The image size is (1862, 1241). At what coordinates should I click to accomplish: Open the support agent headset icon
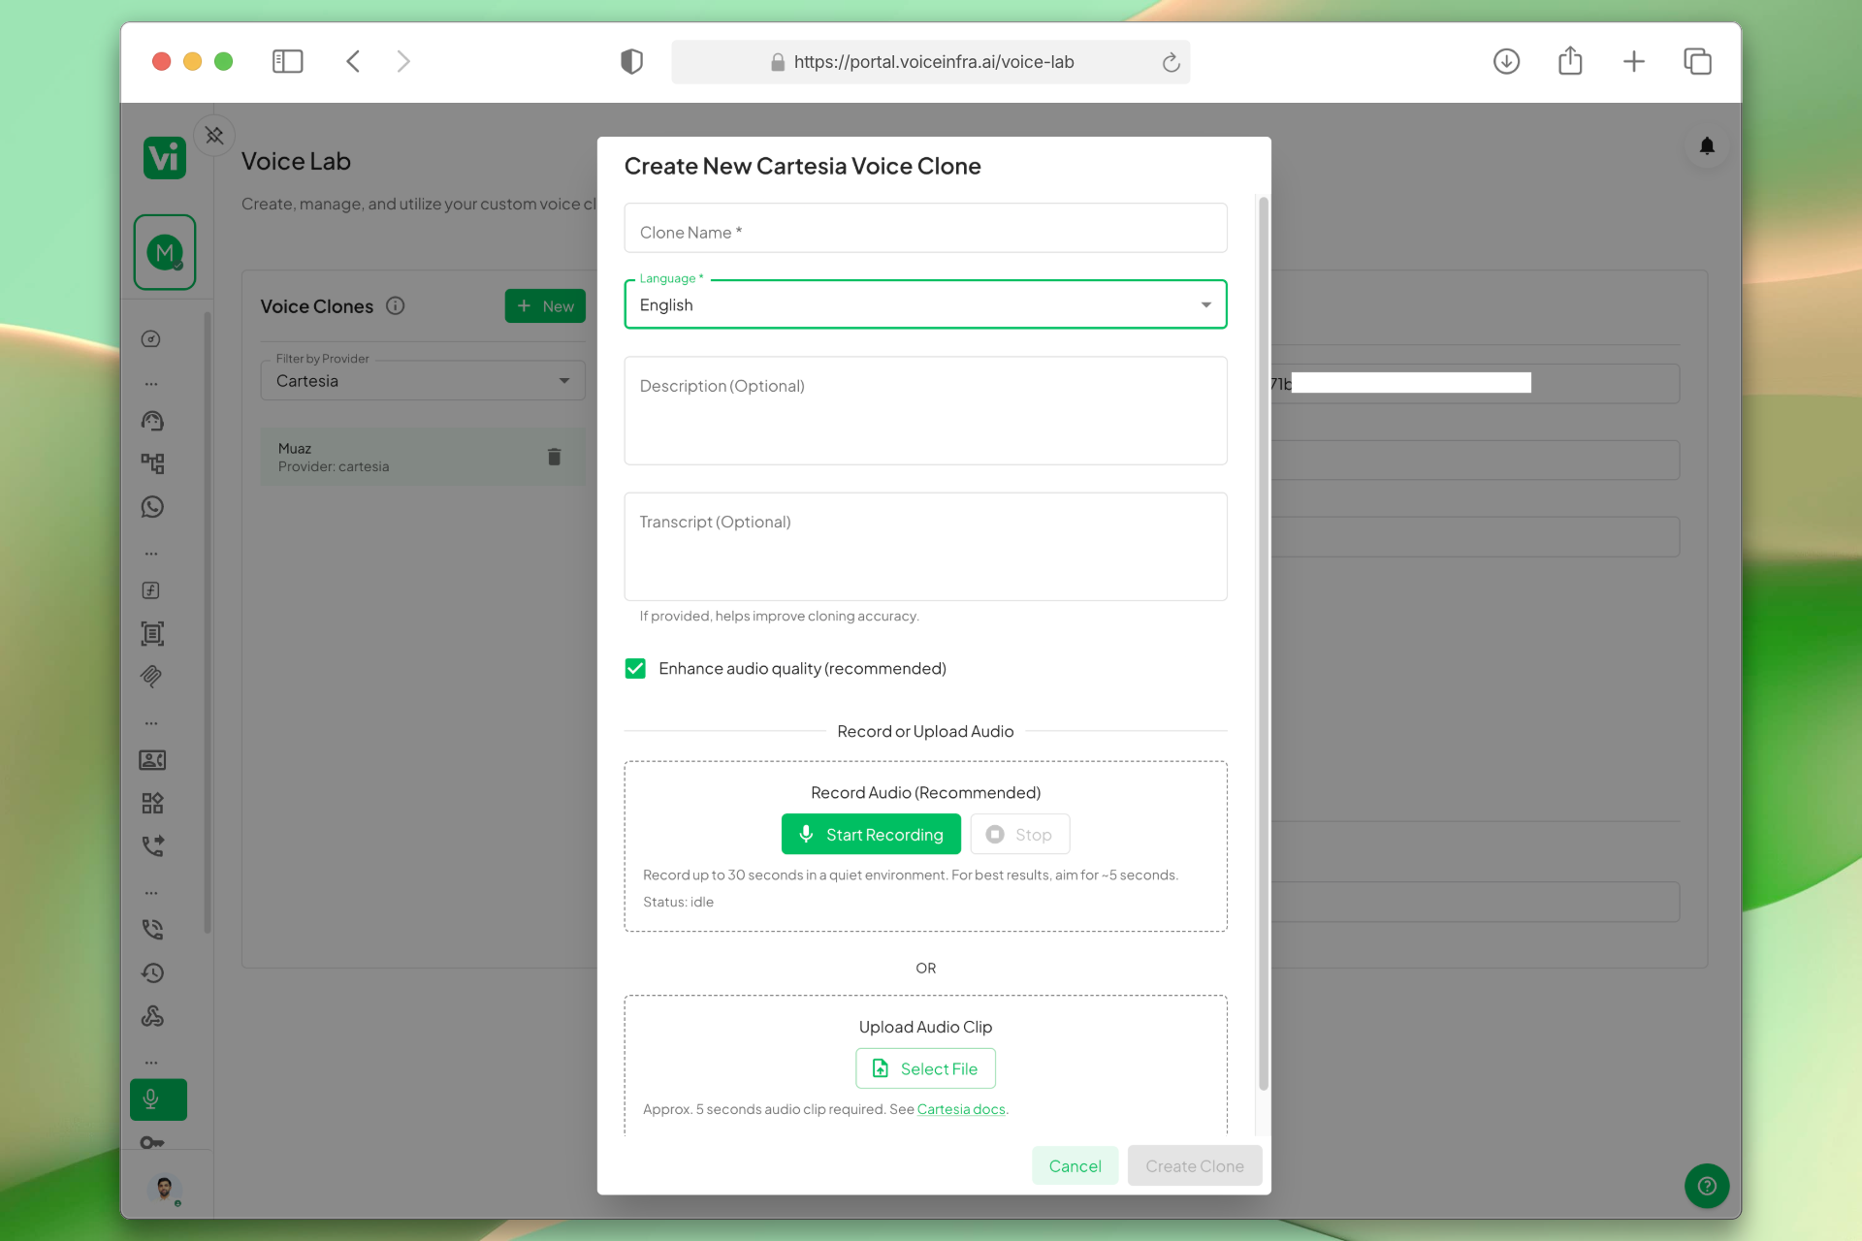[x=152, y=421]
